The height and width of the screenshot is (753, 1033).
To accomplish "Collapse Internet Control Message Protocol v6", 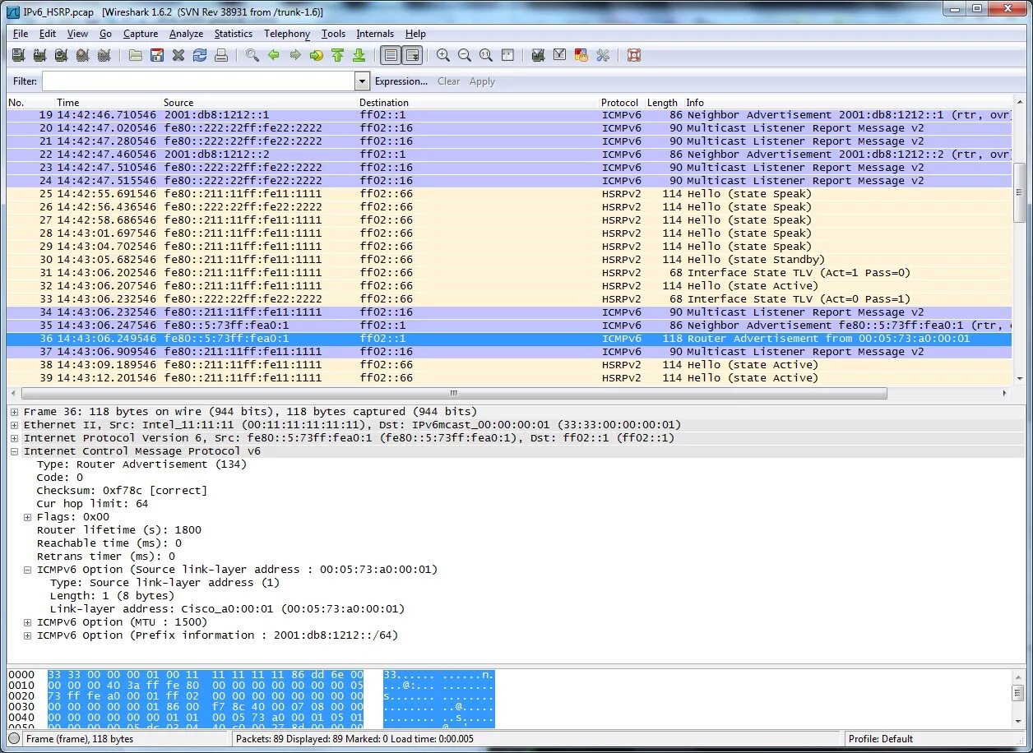I will tap(14, 451).
